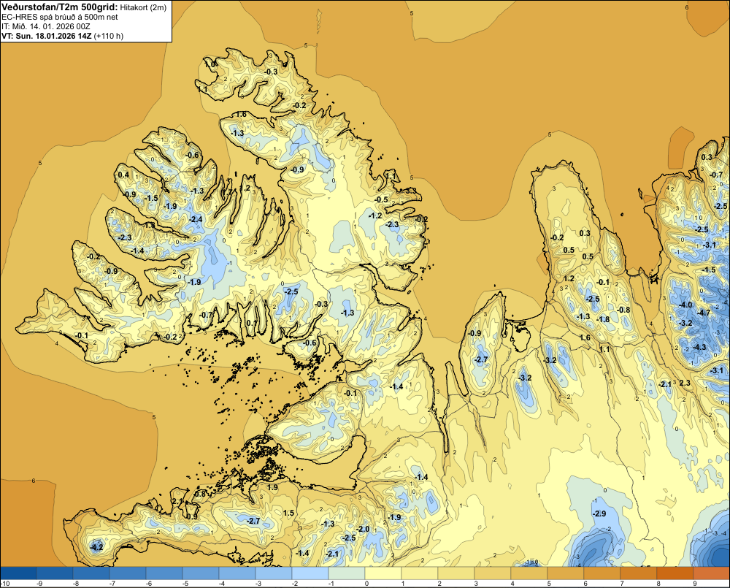730x588 pixels.
Task: Click the legend number label '-10'
Action: 5,584
